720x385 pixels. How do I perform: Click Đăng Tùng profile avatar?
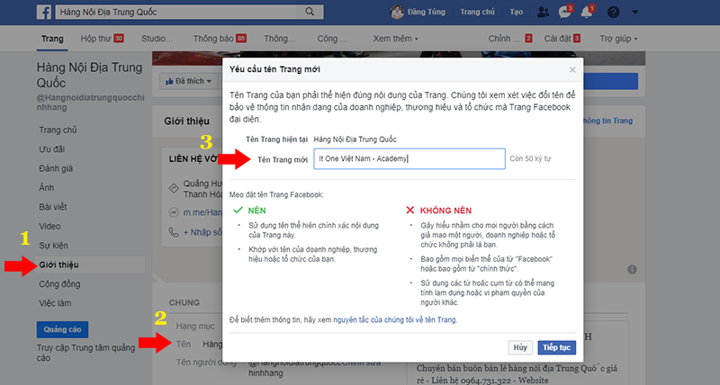click(397, 12)
